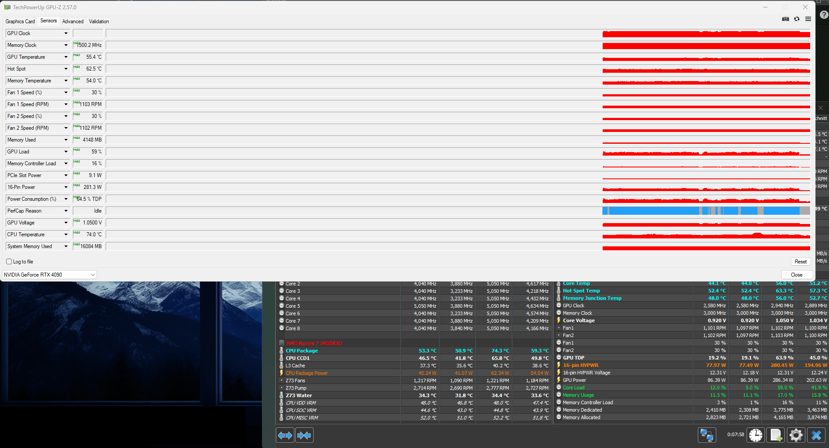Expand the GPU Voltage dropdown
829x448 pixels.
click(x=66, y=223)
